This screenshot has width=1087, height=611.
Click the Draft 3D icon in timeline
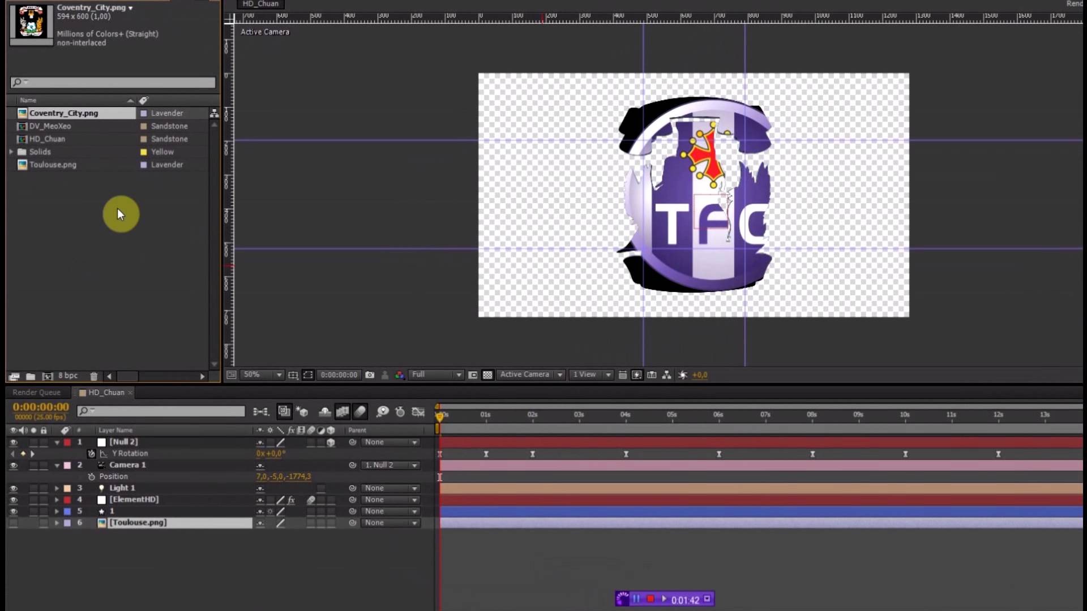tap(302, 412)
